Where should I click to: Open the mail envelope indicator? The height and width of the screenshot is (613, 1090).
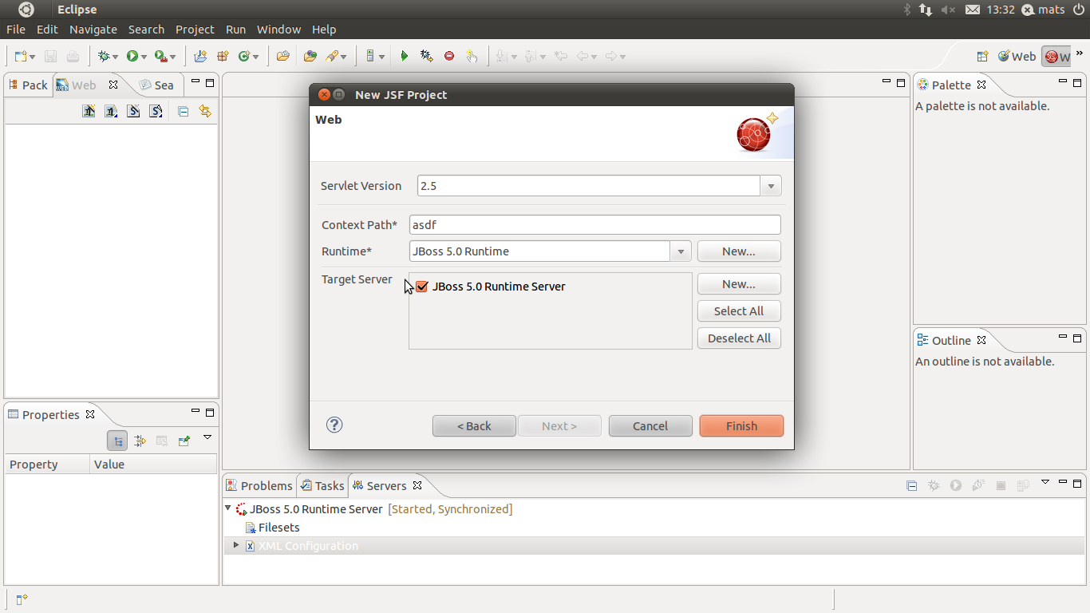point(973,10)
